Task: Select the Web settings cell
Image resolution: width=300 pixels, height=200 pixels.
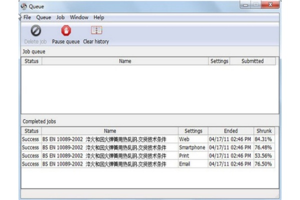Action: point(193,139)
